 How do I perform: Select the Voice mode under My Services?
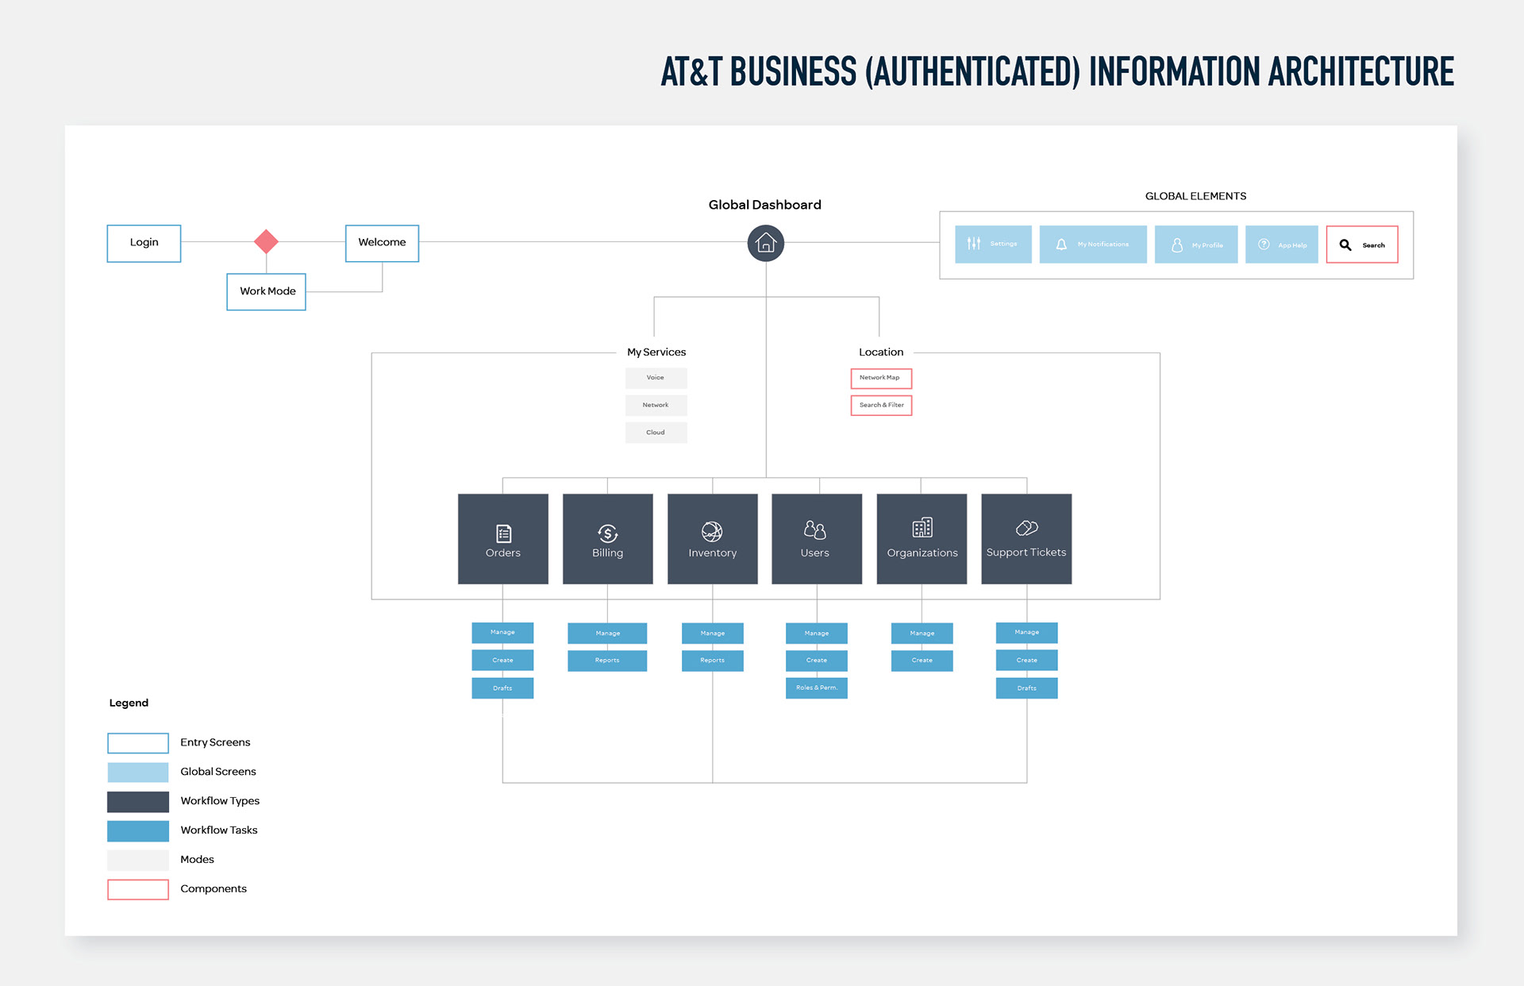[656, 378]
